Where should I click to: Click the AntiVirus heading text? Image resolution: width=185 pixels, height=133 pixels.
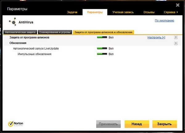[x=26, y=22]
